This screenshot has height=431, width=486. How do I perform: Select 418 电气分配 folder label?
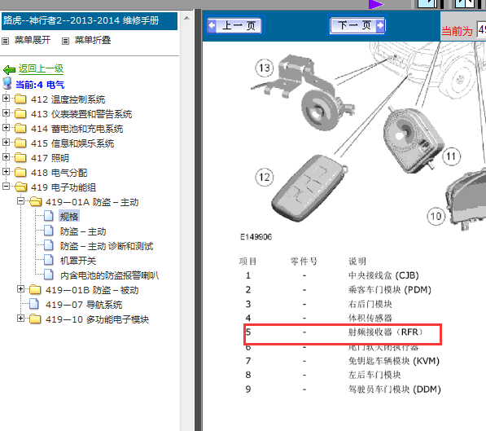pyautogui.click(x=59, y=173)
